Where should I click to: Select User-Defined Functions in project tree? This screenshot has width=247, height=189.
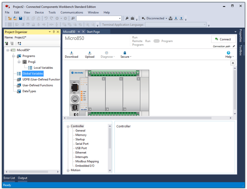[37, 85]
